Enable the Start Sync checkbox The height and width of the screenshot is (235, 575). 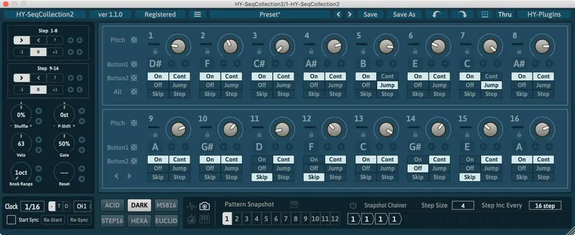click(x=11, y=220)
